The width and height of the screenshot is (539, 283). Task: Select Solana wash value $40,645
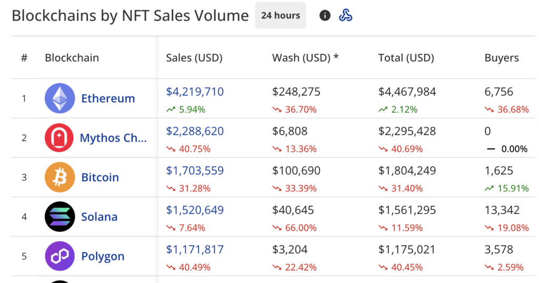pos(293,210)
